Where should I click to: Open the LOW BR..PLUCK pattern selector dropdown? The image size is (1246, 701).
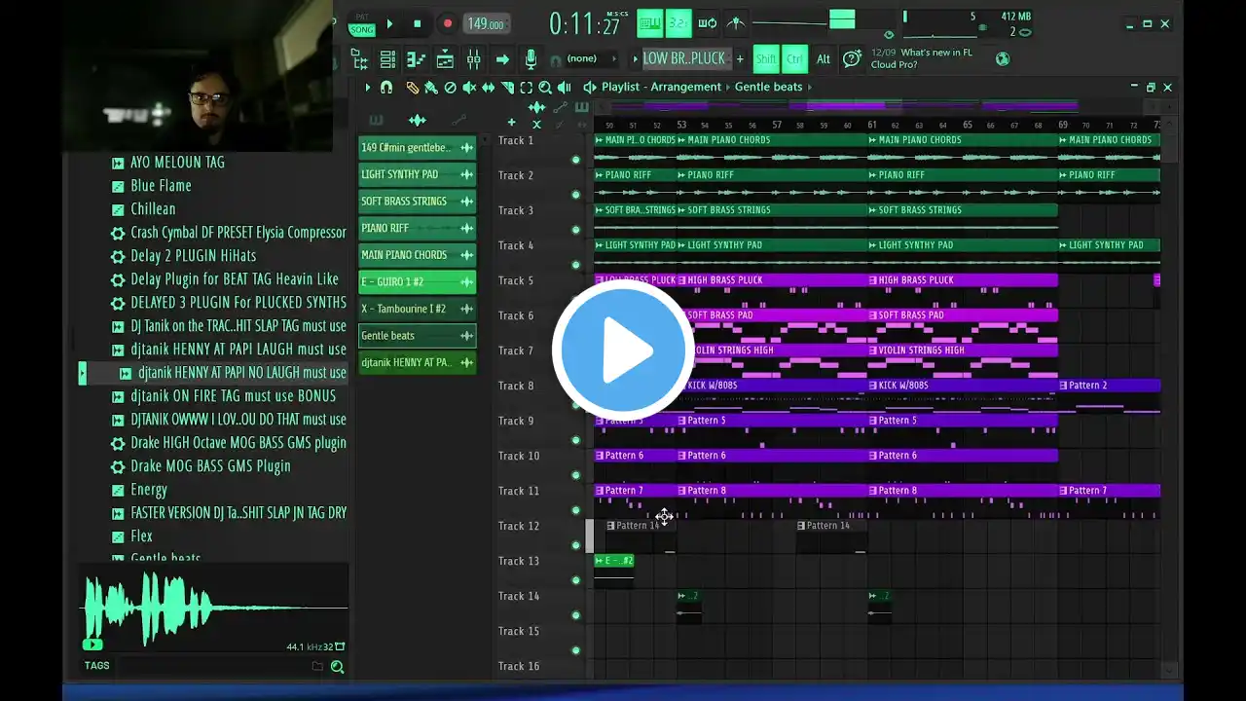tap(683, 59)
